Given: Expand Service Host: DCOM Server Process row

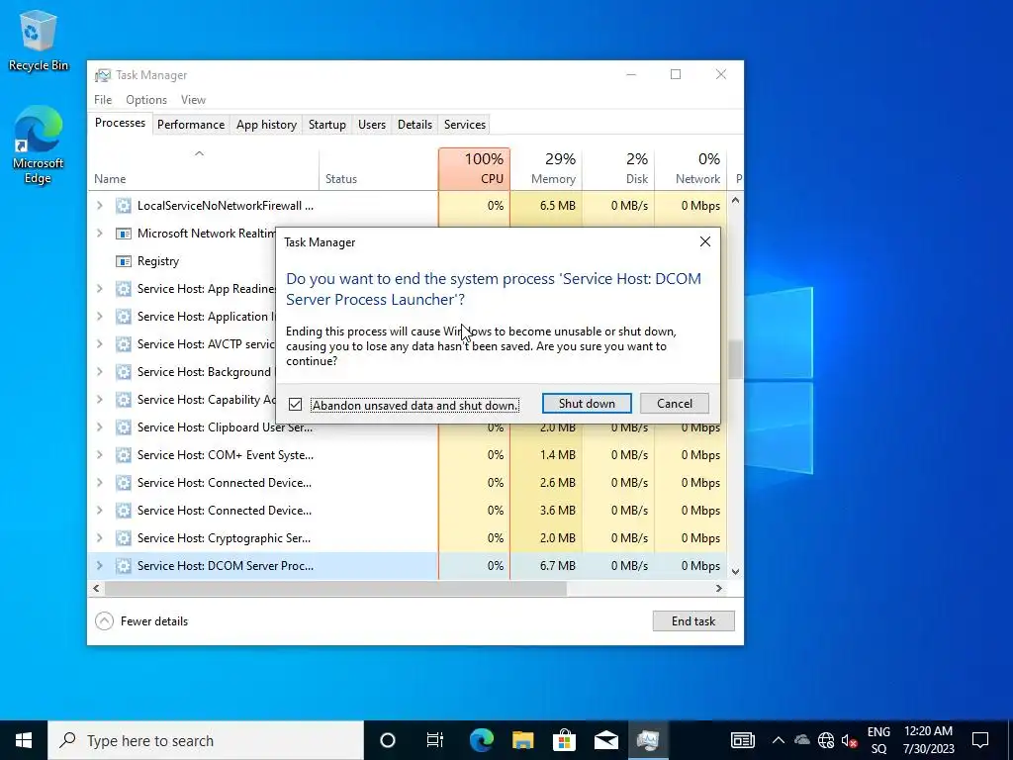Looking at the screenshot, I should tap(100, 565).
